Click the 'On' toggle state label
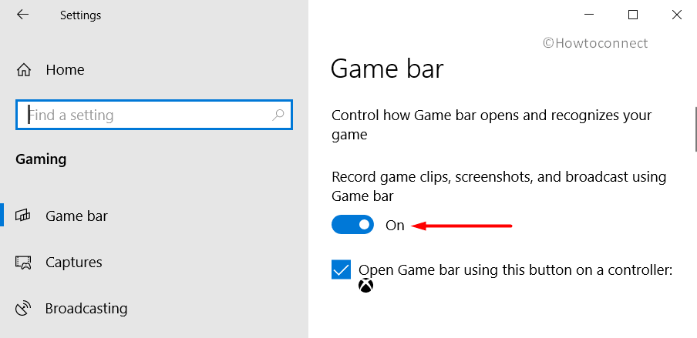Viewport: 697px width, 338px height. 395,225
